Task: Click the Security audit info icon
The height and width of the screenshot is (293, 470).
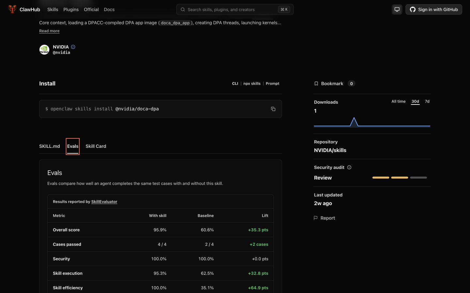Action: [349, 167]
